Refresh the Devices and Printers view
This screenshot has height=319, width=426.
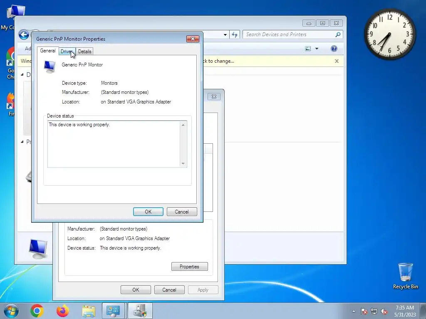235,35
